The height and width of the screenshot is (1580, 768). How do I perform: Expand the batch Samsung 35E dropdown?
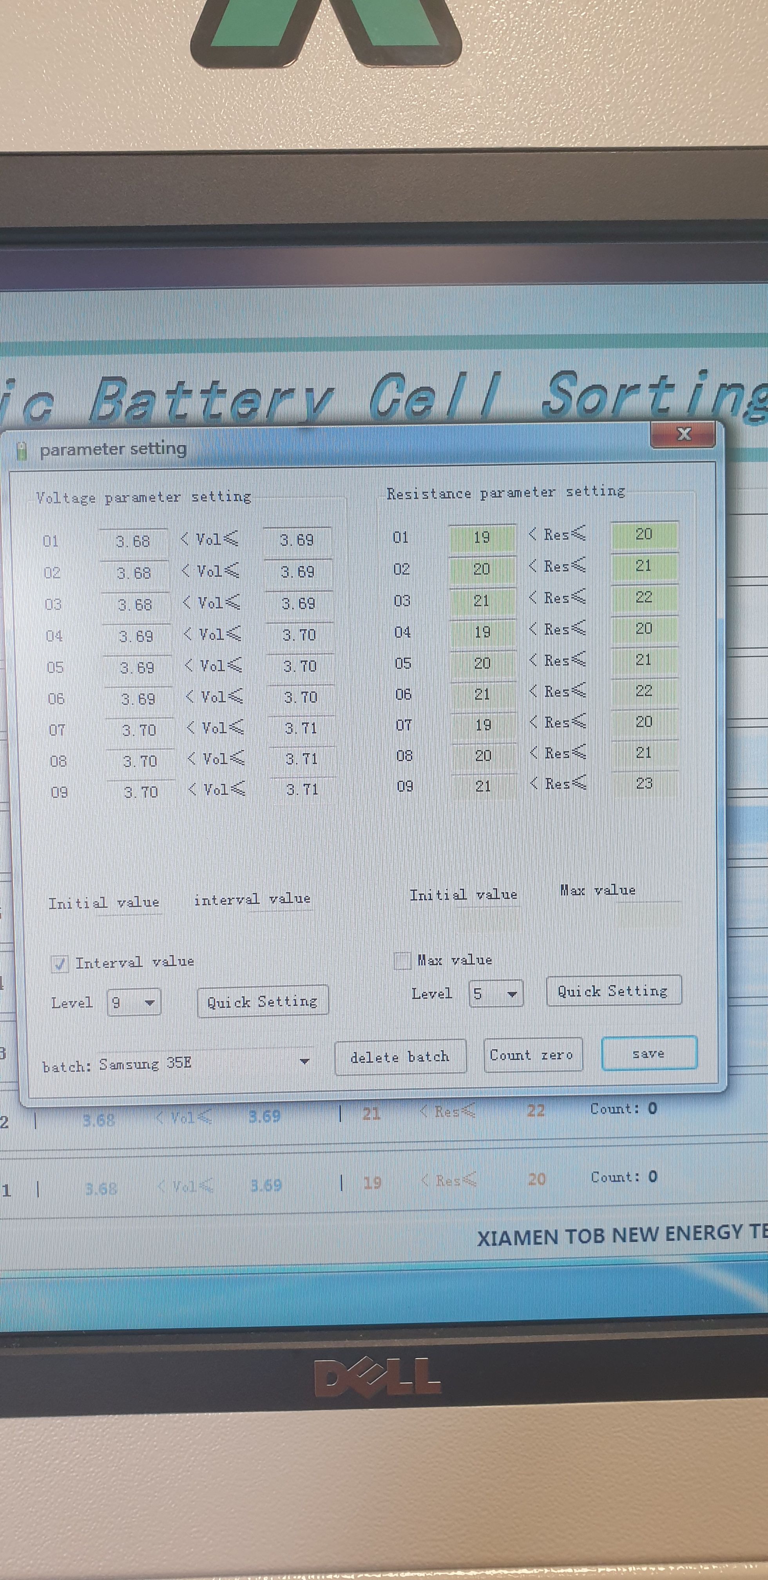pos(304,1061)
